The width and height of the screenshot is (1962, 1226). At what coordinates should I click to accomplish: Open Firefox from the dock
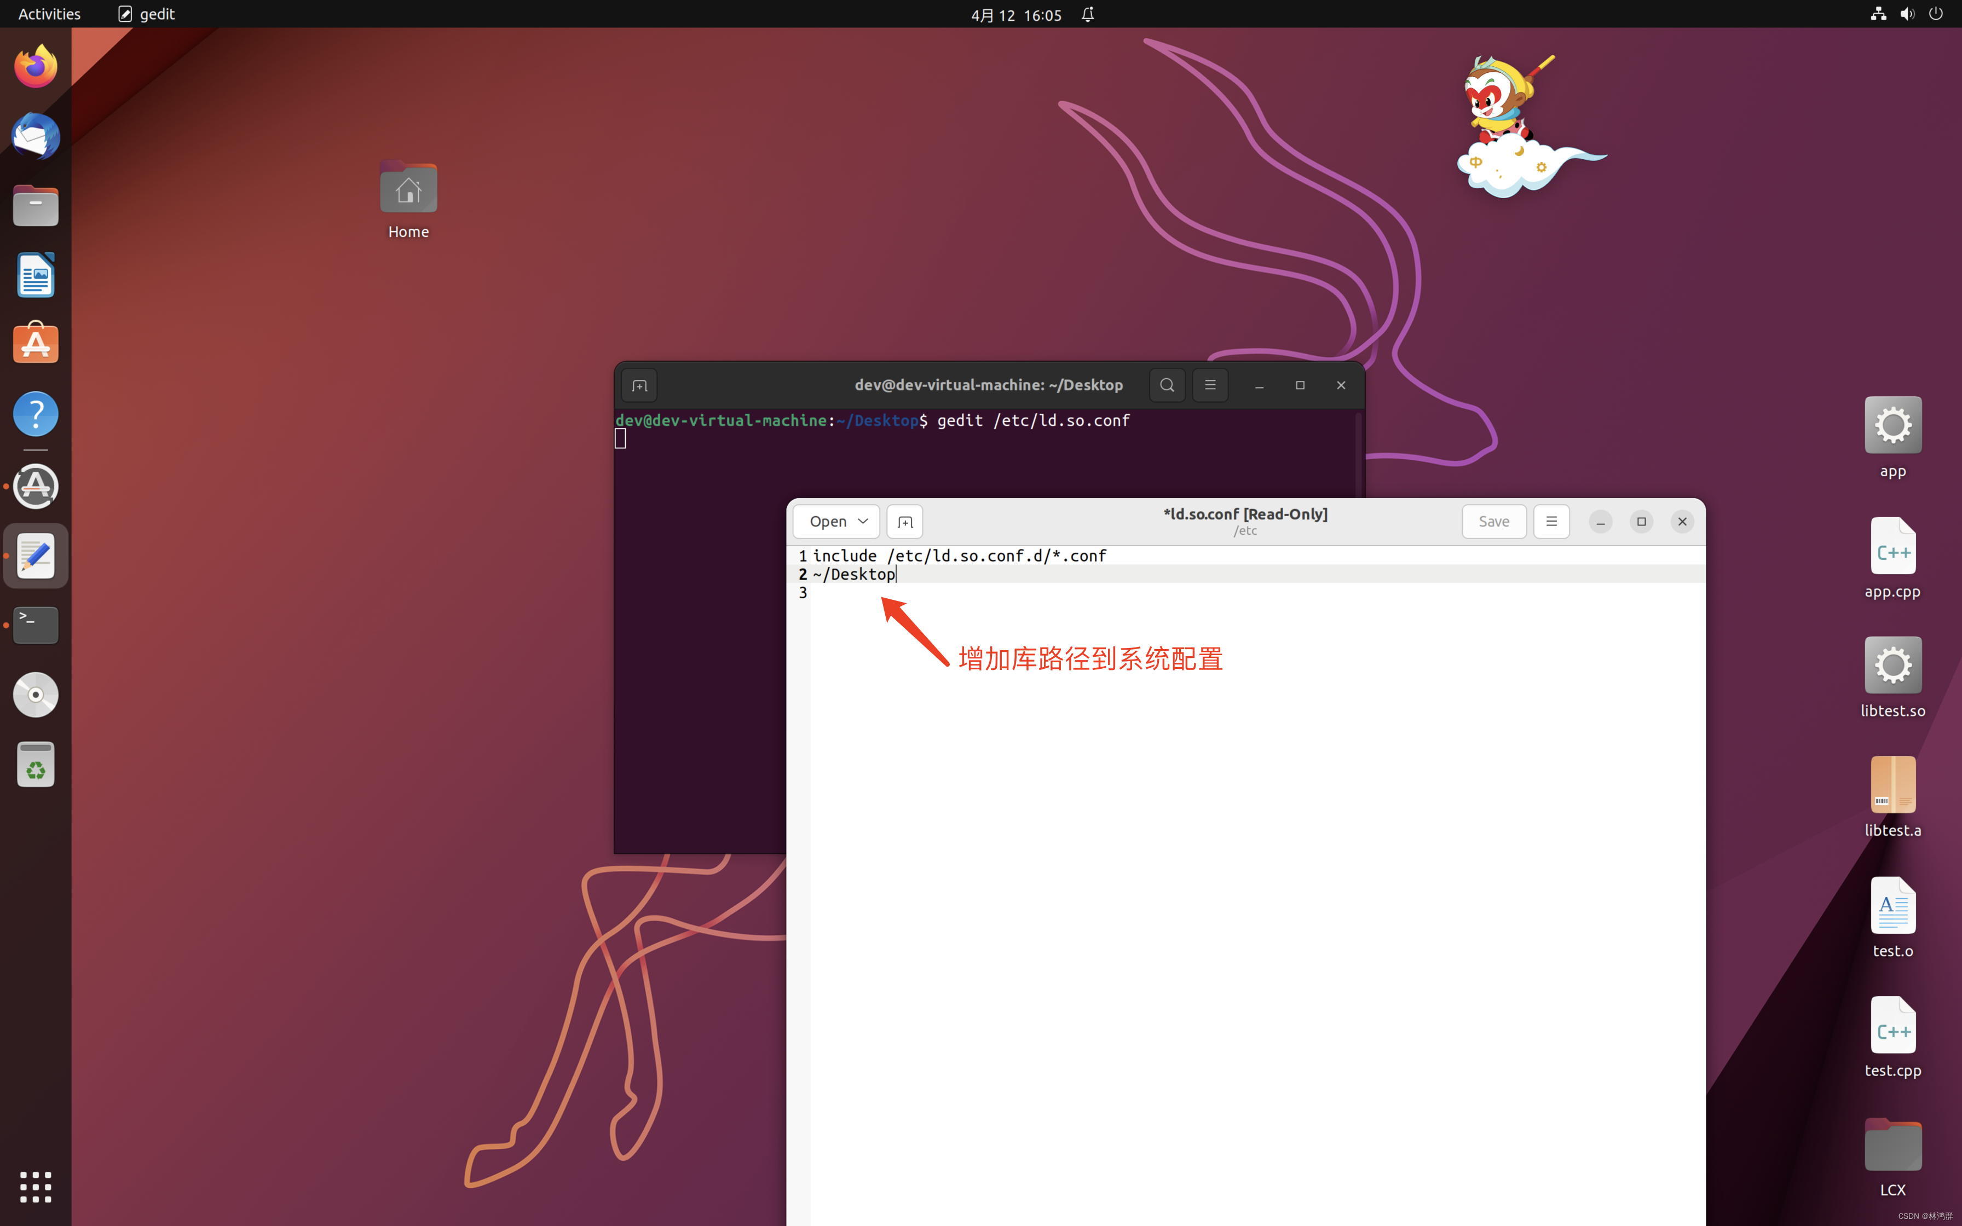click(36, 66)
